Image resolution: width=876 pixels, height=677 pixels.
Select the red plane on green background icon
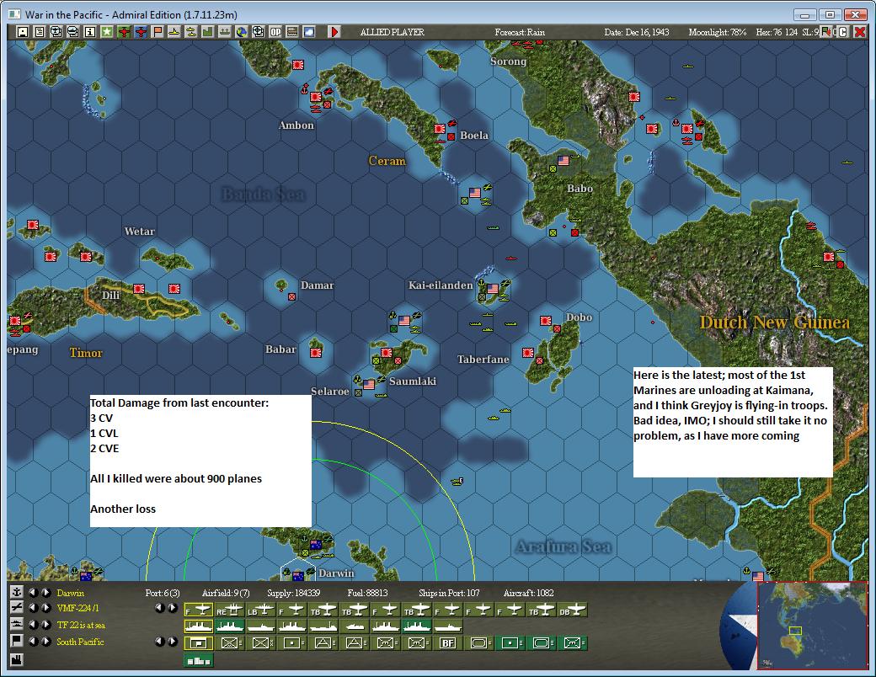(124, 32)
